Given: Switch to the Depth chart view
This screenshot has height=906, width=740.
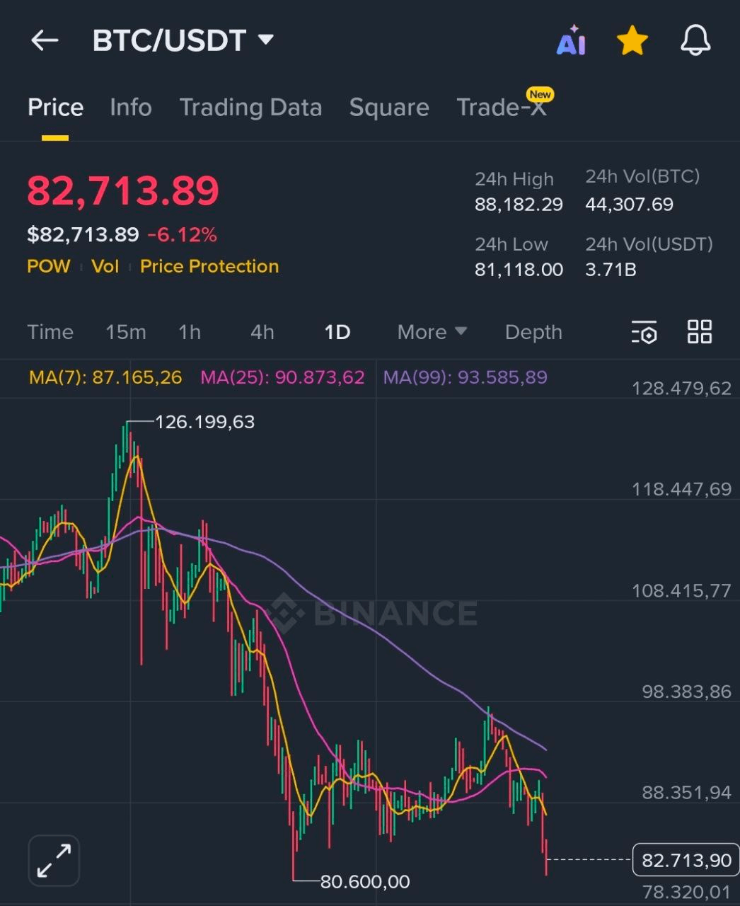Looking at the screenshot, I should [533, 332].
